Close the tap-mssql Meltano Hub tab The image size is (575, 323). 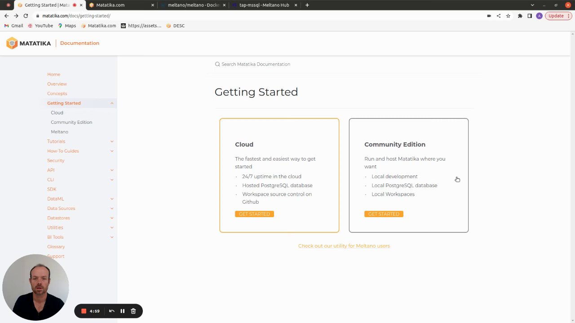click(x=296, y=5)
